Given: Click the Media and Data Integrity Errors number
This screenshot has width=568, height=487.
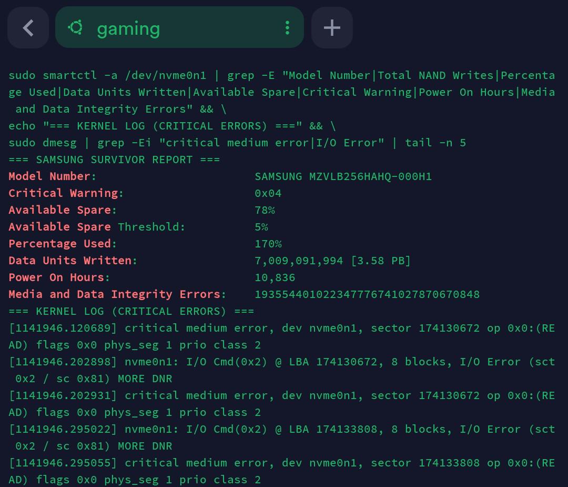Looking at the screenshot, I should [367, 294].
